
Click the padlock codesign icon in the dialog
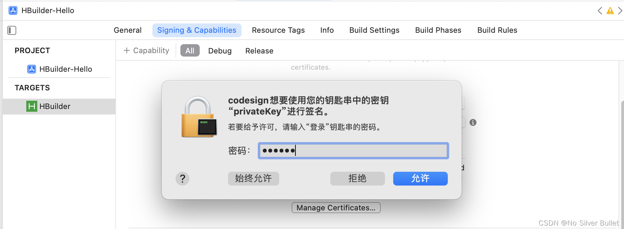pyautogui.click(x=199, y=117)
